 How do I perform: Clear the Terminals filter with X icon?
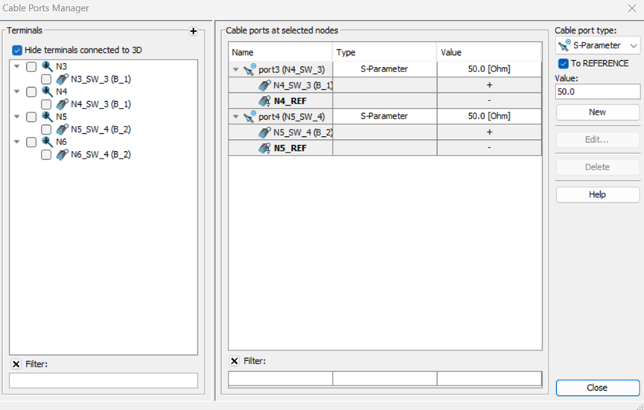[x=16, y=364]
